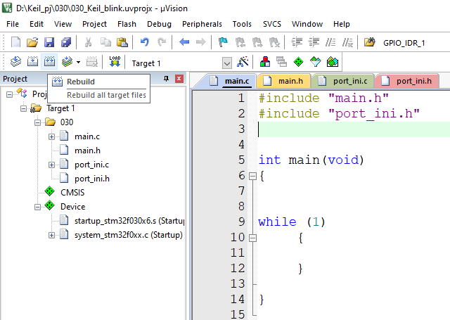Viewport: 450px width, 320px height.
Task: Open Find in Files icon
Action: [370, 42]
